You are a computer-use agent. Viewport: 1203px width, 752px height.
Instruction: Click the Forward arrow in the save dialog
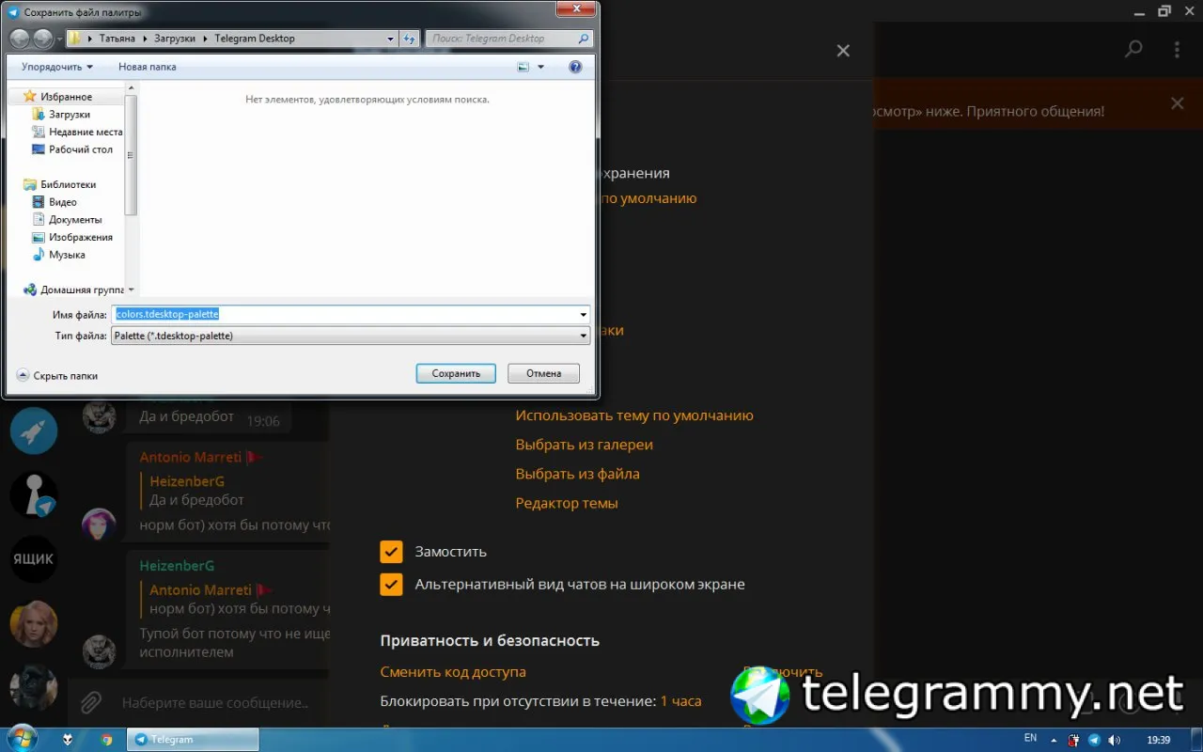[x=42, y=39]
